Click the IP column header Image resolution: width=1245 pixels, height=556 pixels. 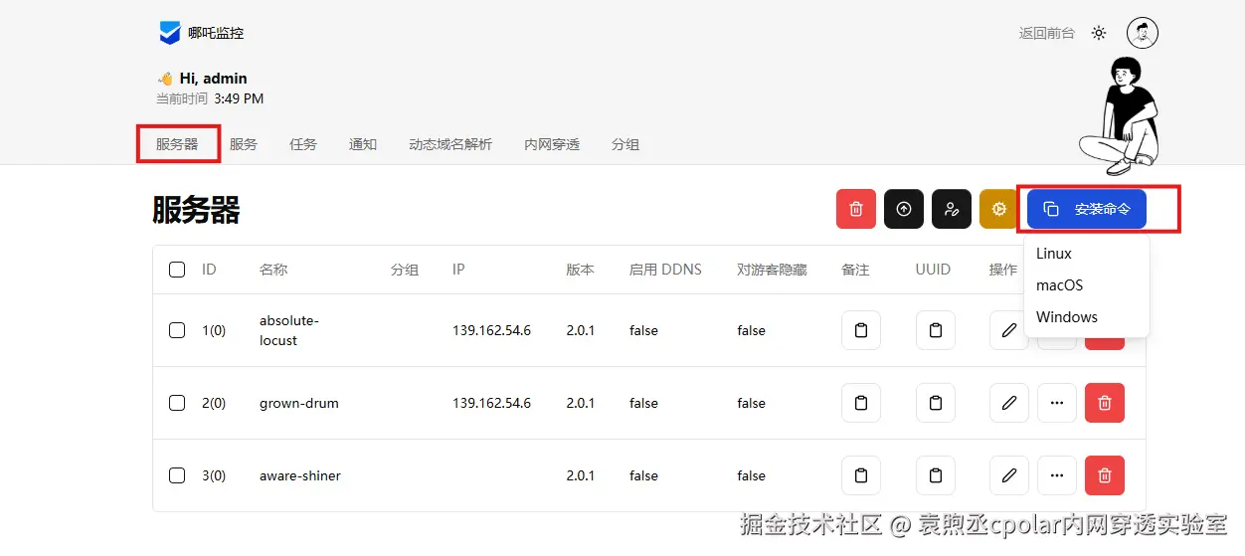tap(458, 270)
